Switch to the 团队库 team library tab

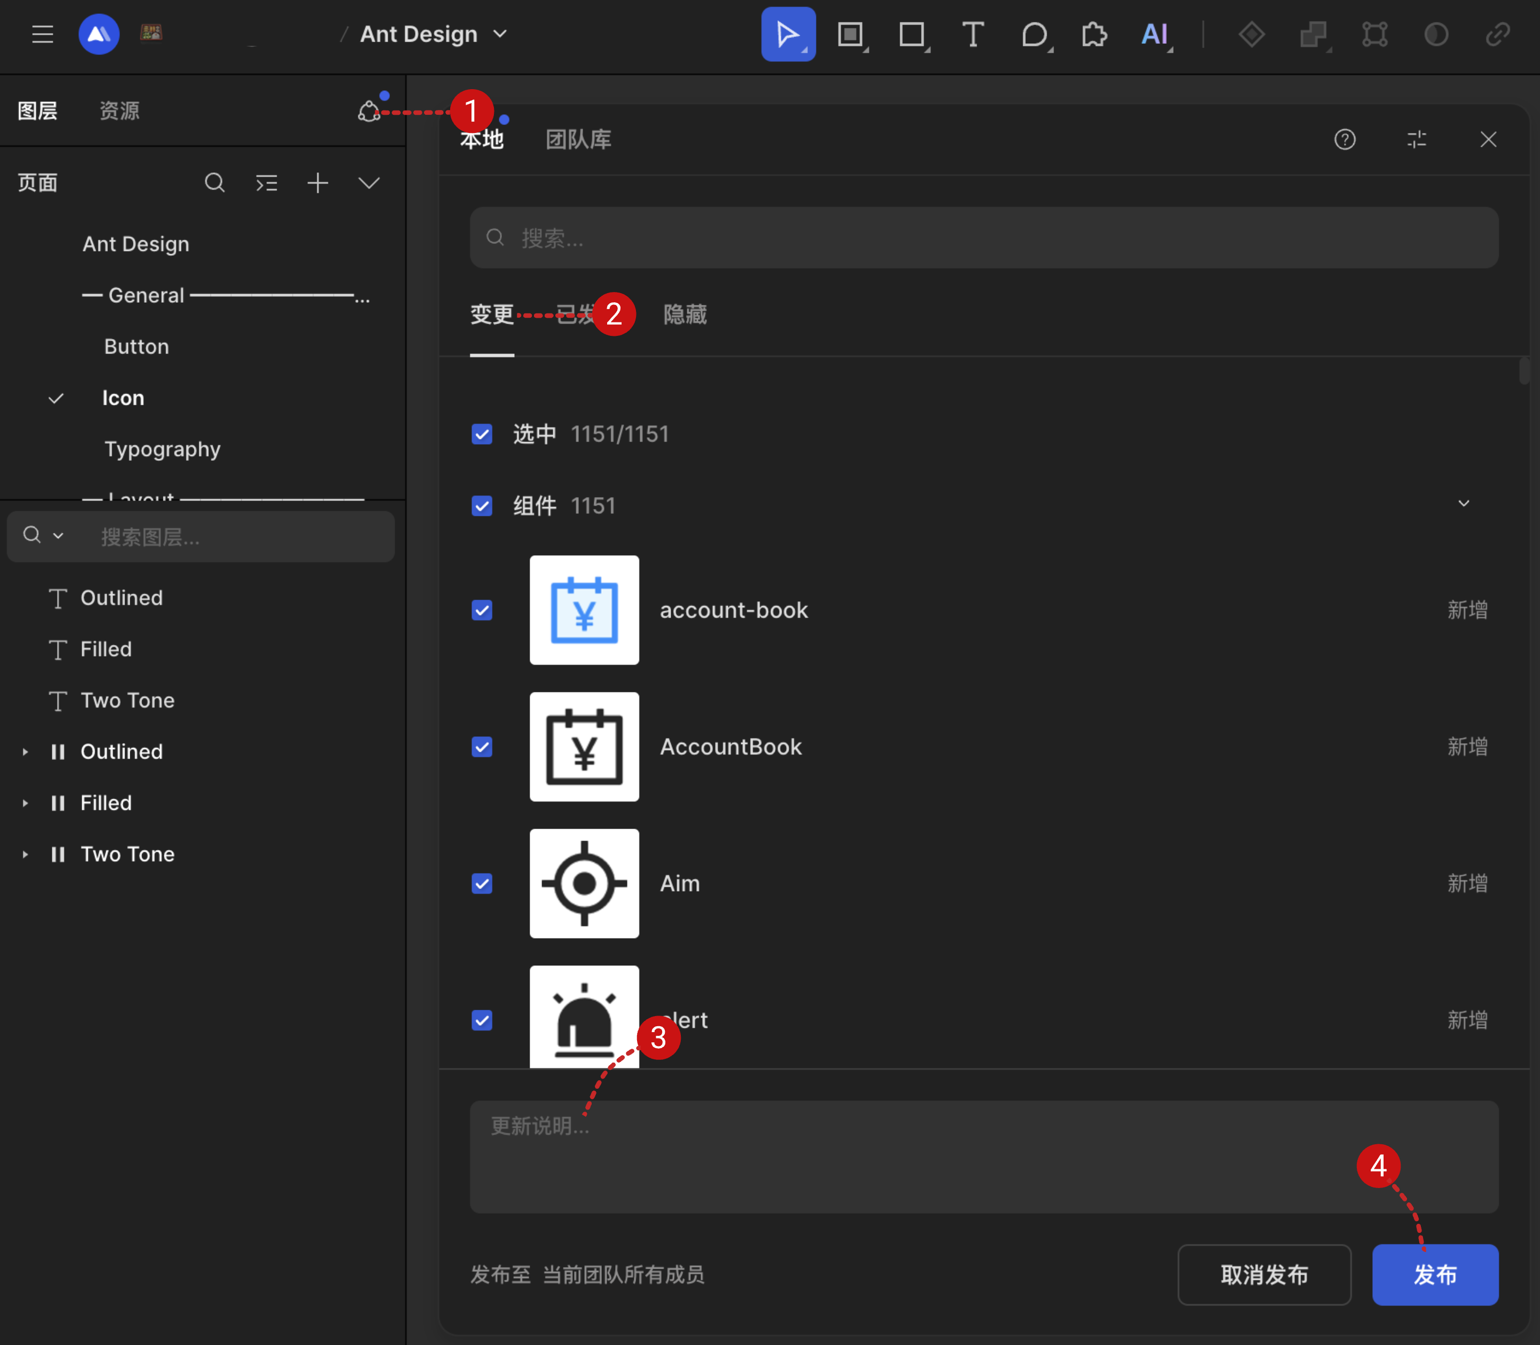[x=578, y=139]
